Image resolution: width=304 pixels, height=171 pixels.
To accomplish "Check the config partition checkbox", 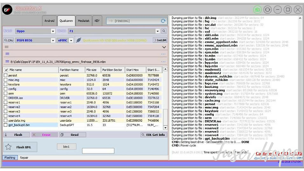I will 6,89.
